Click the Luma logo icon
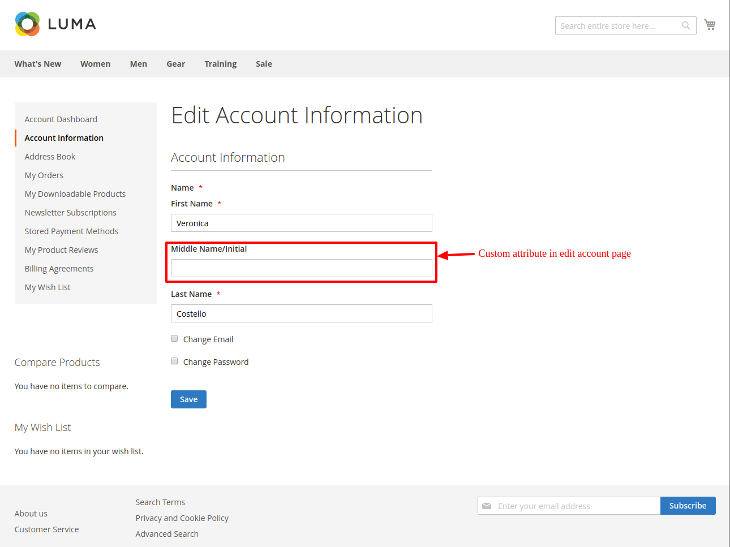 (x=27, y=24)
